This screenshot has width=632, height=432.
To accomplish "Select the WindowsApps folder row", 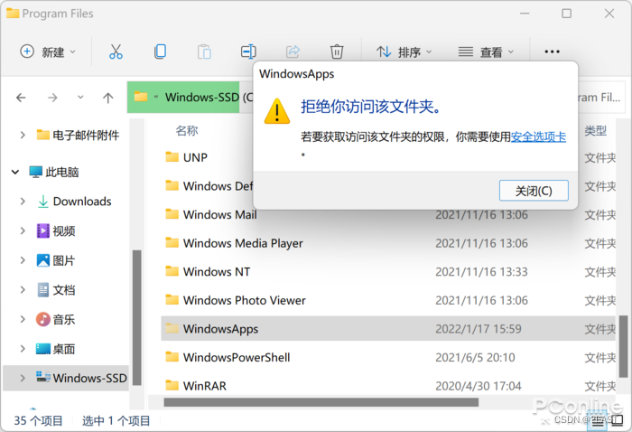I will [x=388, y=329].
